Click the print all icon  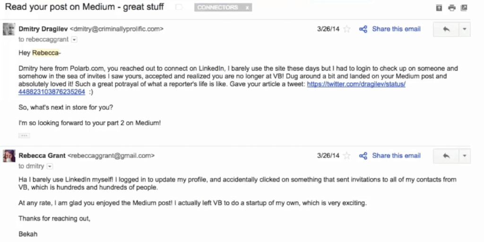451,8
